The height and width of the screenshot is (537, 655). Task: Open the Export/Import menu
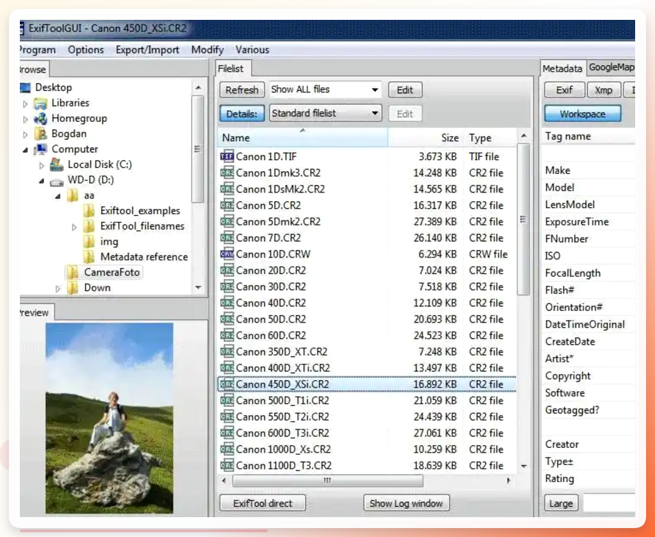(147, 50)
